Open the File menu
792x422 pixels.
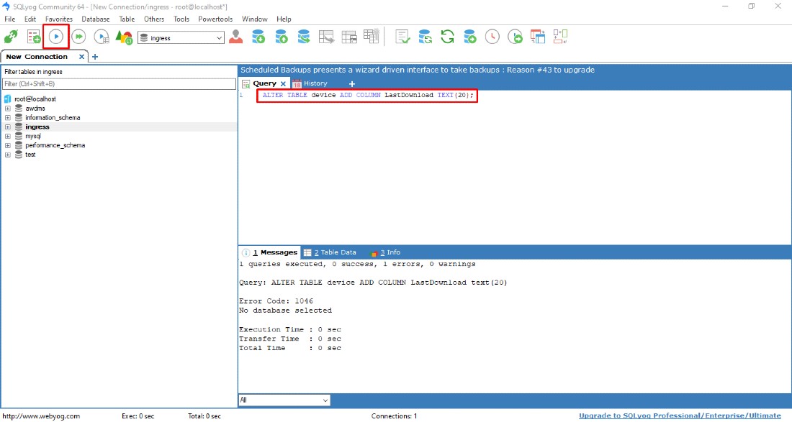click(x=10, y=19)
